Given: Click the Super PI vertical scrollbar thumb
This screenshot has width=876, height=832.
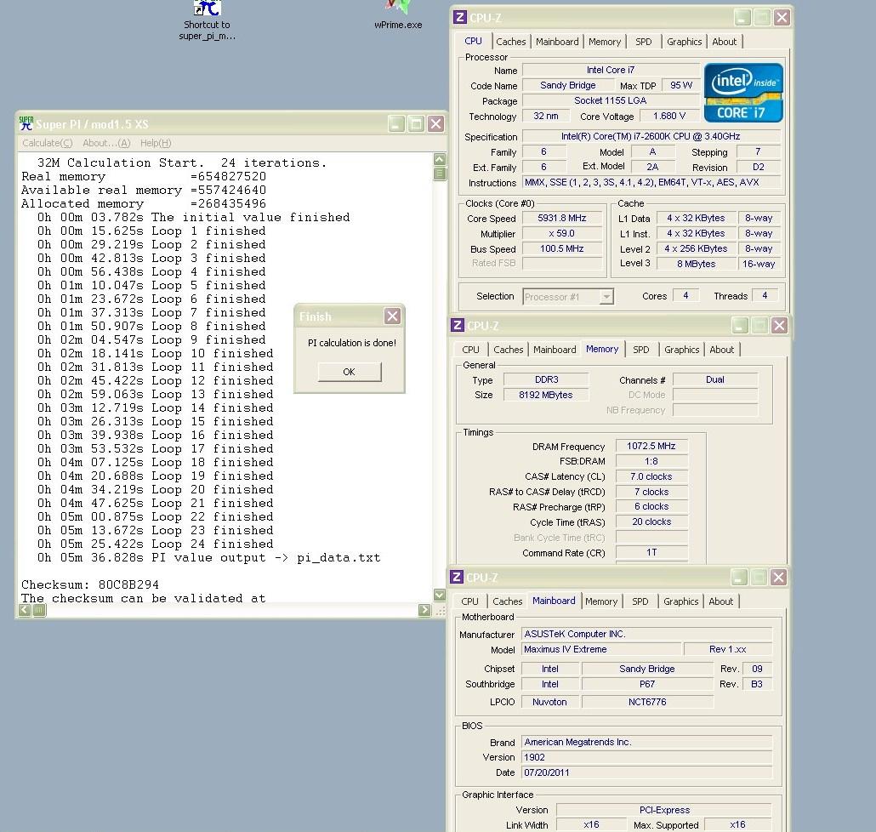Looking at the screenshot, I should coord(440,174).
